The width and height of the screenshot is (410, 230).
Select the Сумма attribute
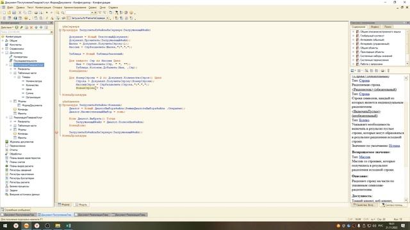(x=29, y=93)
